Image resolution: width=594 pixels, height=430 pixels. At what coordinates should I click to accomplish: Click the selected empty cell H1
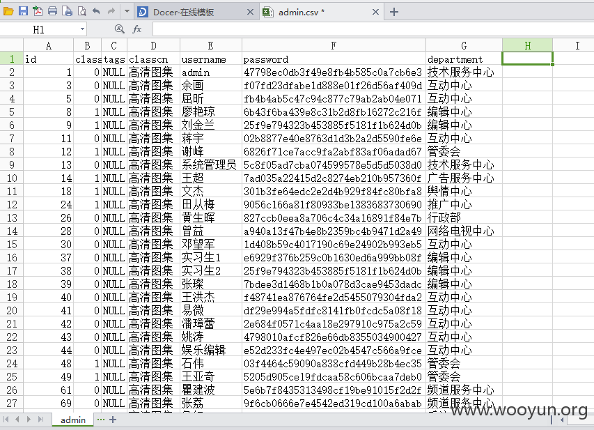[527, 59]
